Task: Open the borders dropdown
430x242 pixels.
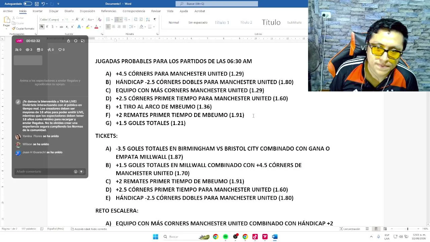Action: tap(154, 27)
